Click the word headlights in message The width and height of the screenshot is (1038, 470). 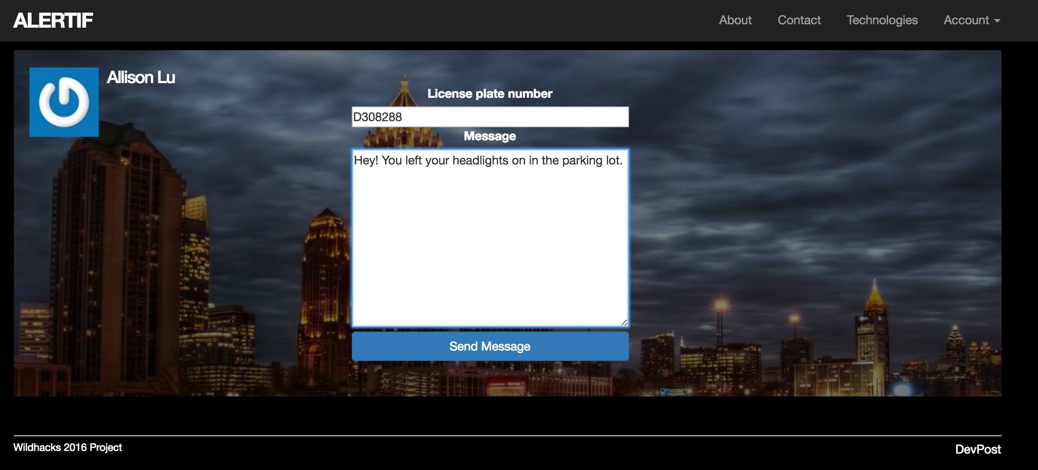coord(480,161)
